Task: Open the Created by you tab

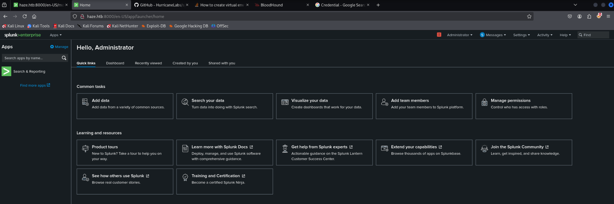Action: click(x=185, y=63)
